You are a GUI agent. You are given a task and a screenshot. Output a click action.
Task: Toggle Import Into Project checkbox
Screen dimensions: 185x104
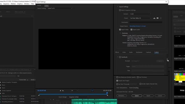click(x=117, y=81)
